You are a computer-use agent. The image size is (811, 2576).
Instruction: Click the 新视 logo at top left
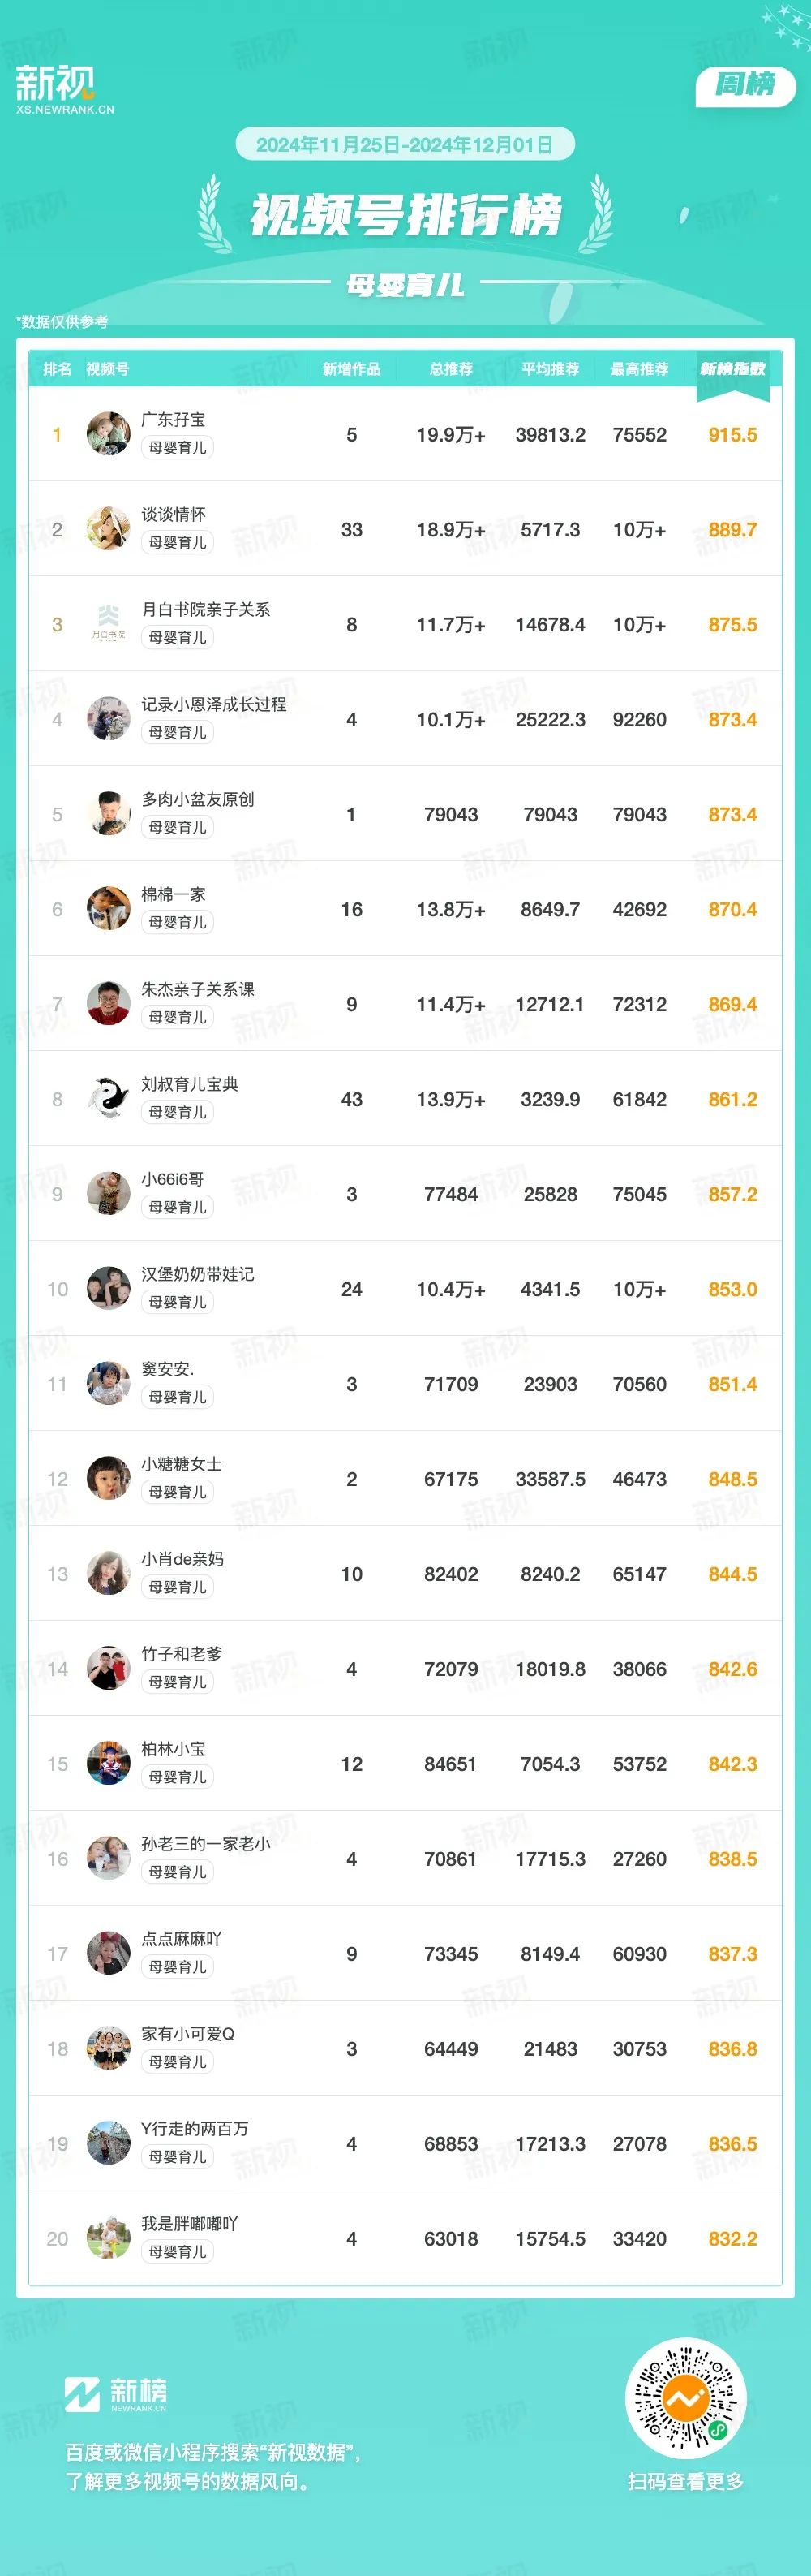tap(65, 89)
